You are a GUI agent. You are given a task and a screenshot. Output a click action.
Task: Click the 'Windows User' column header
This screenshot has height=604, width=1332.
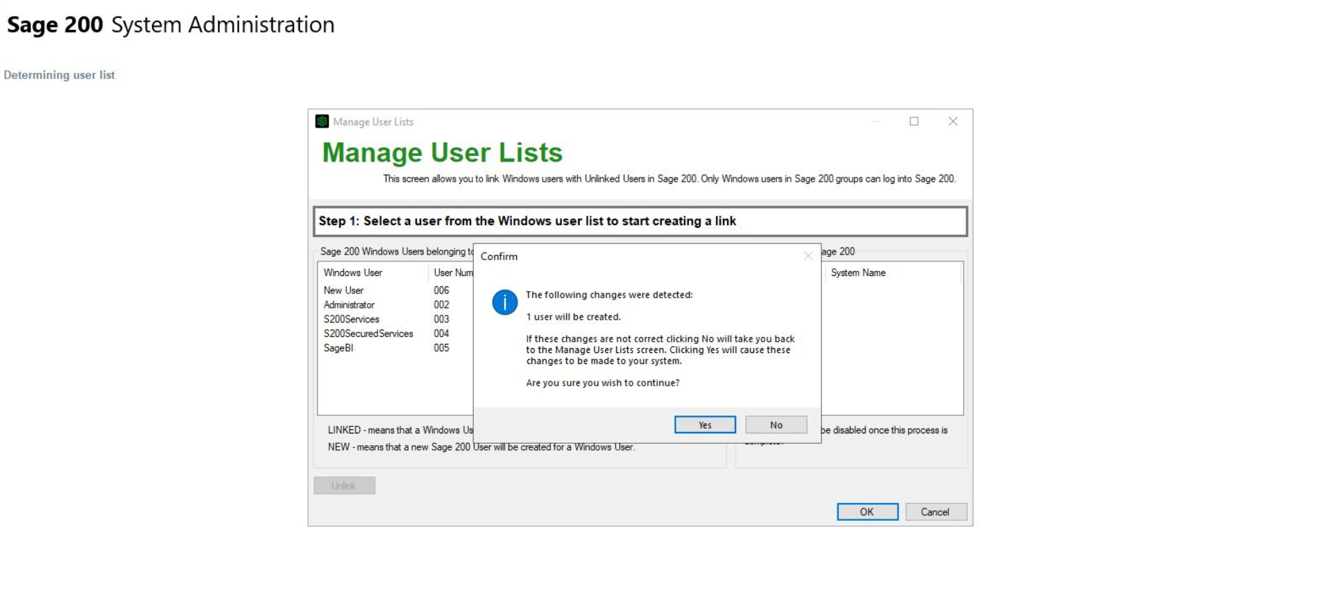click(x=373, y=273)
